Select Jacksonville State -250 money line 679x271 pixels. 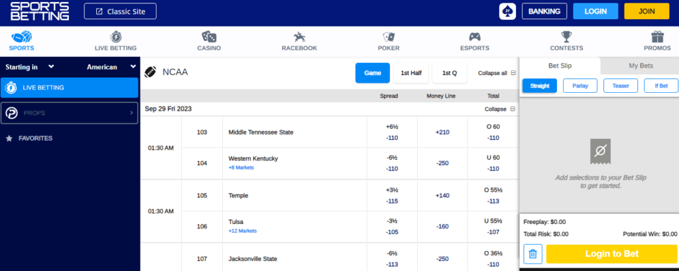[x=442, y=258]
